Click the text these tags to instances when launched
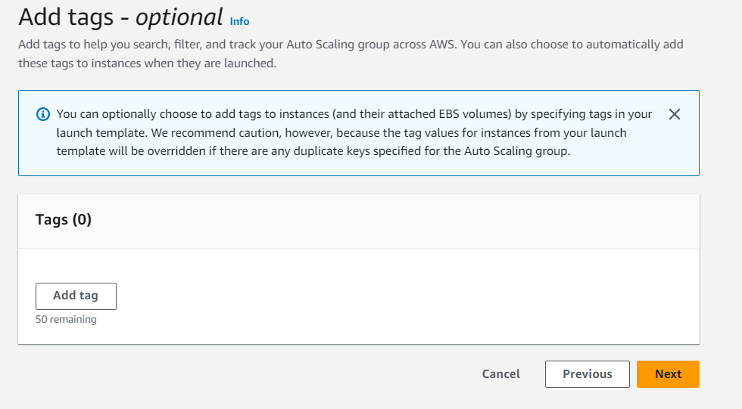The height and width of the screenshot is (409, 742). click(147, 64)
